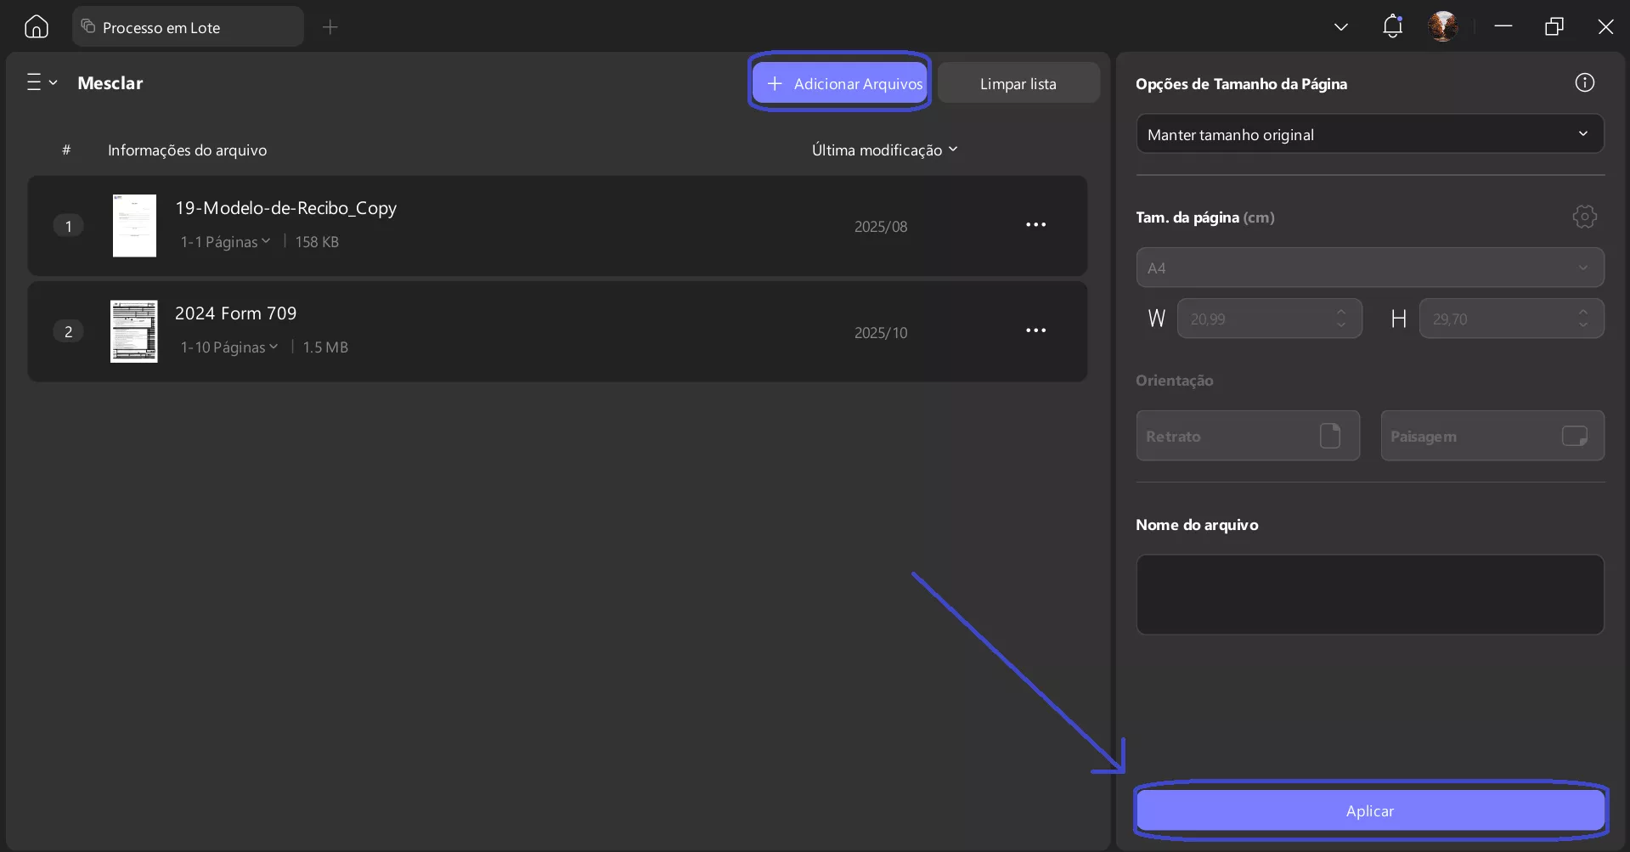Open the notifications bell
The width and height of the screenshot is (1630, 852).
tap(1391, 26)
